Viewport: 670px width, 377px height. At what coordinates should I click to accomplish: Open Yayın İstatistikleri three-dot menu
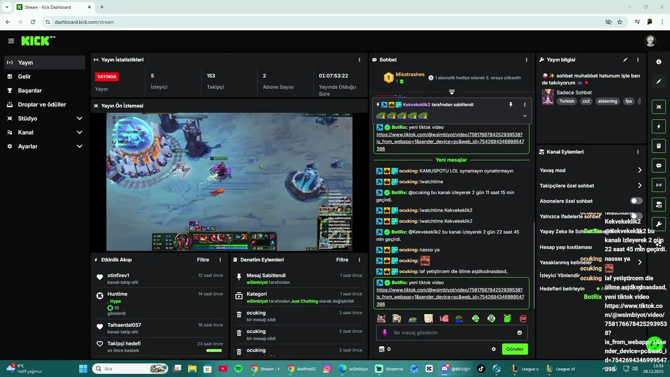(359, 60)
